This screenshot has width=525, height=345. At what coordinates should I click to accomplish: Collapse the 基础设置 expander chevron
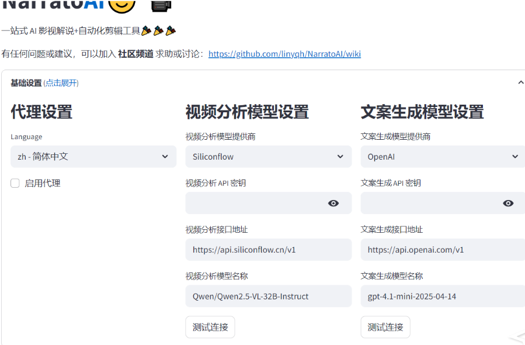(521, 82)
